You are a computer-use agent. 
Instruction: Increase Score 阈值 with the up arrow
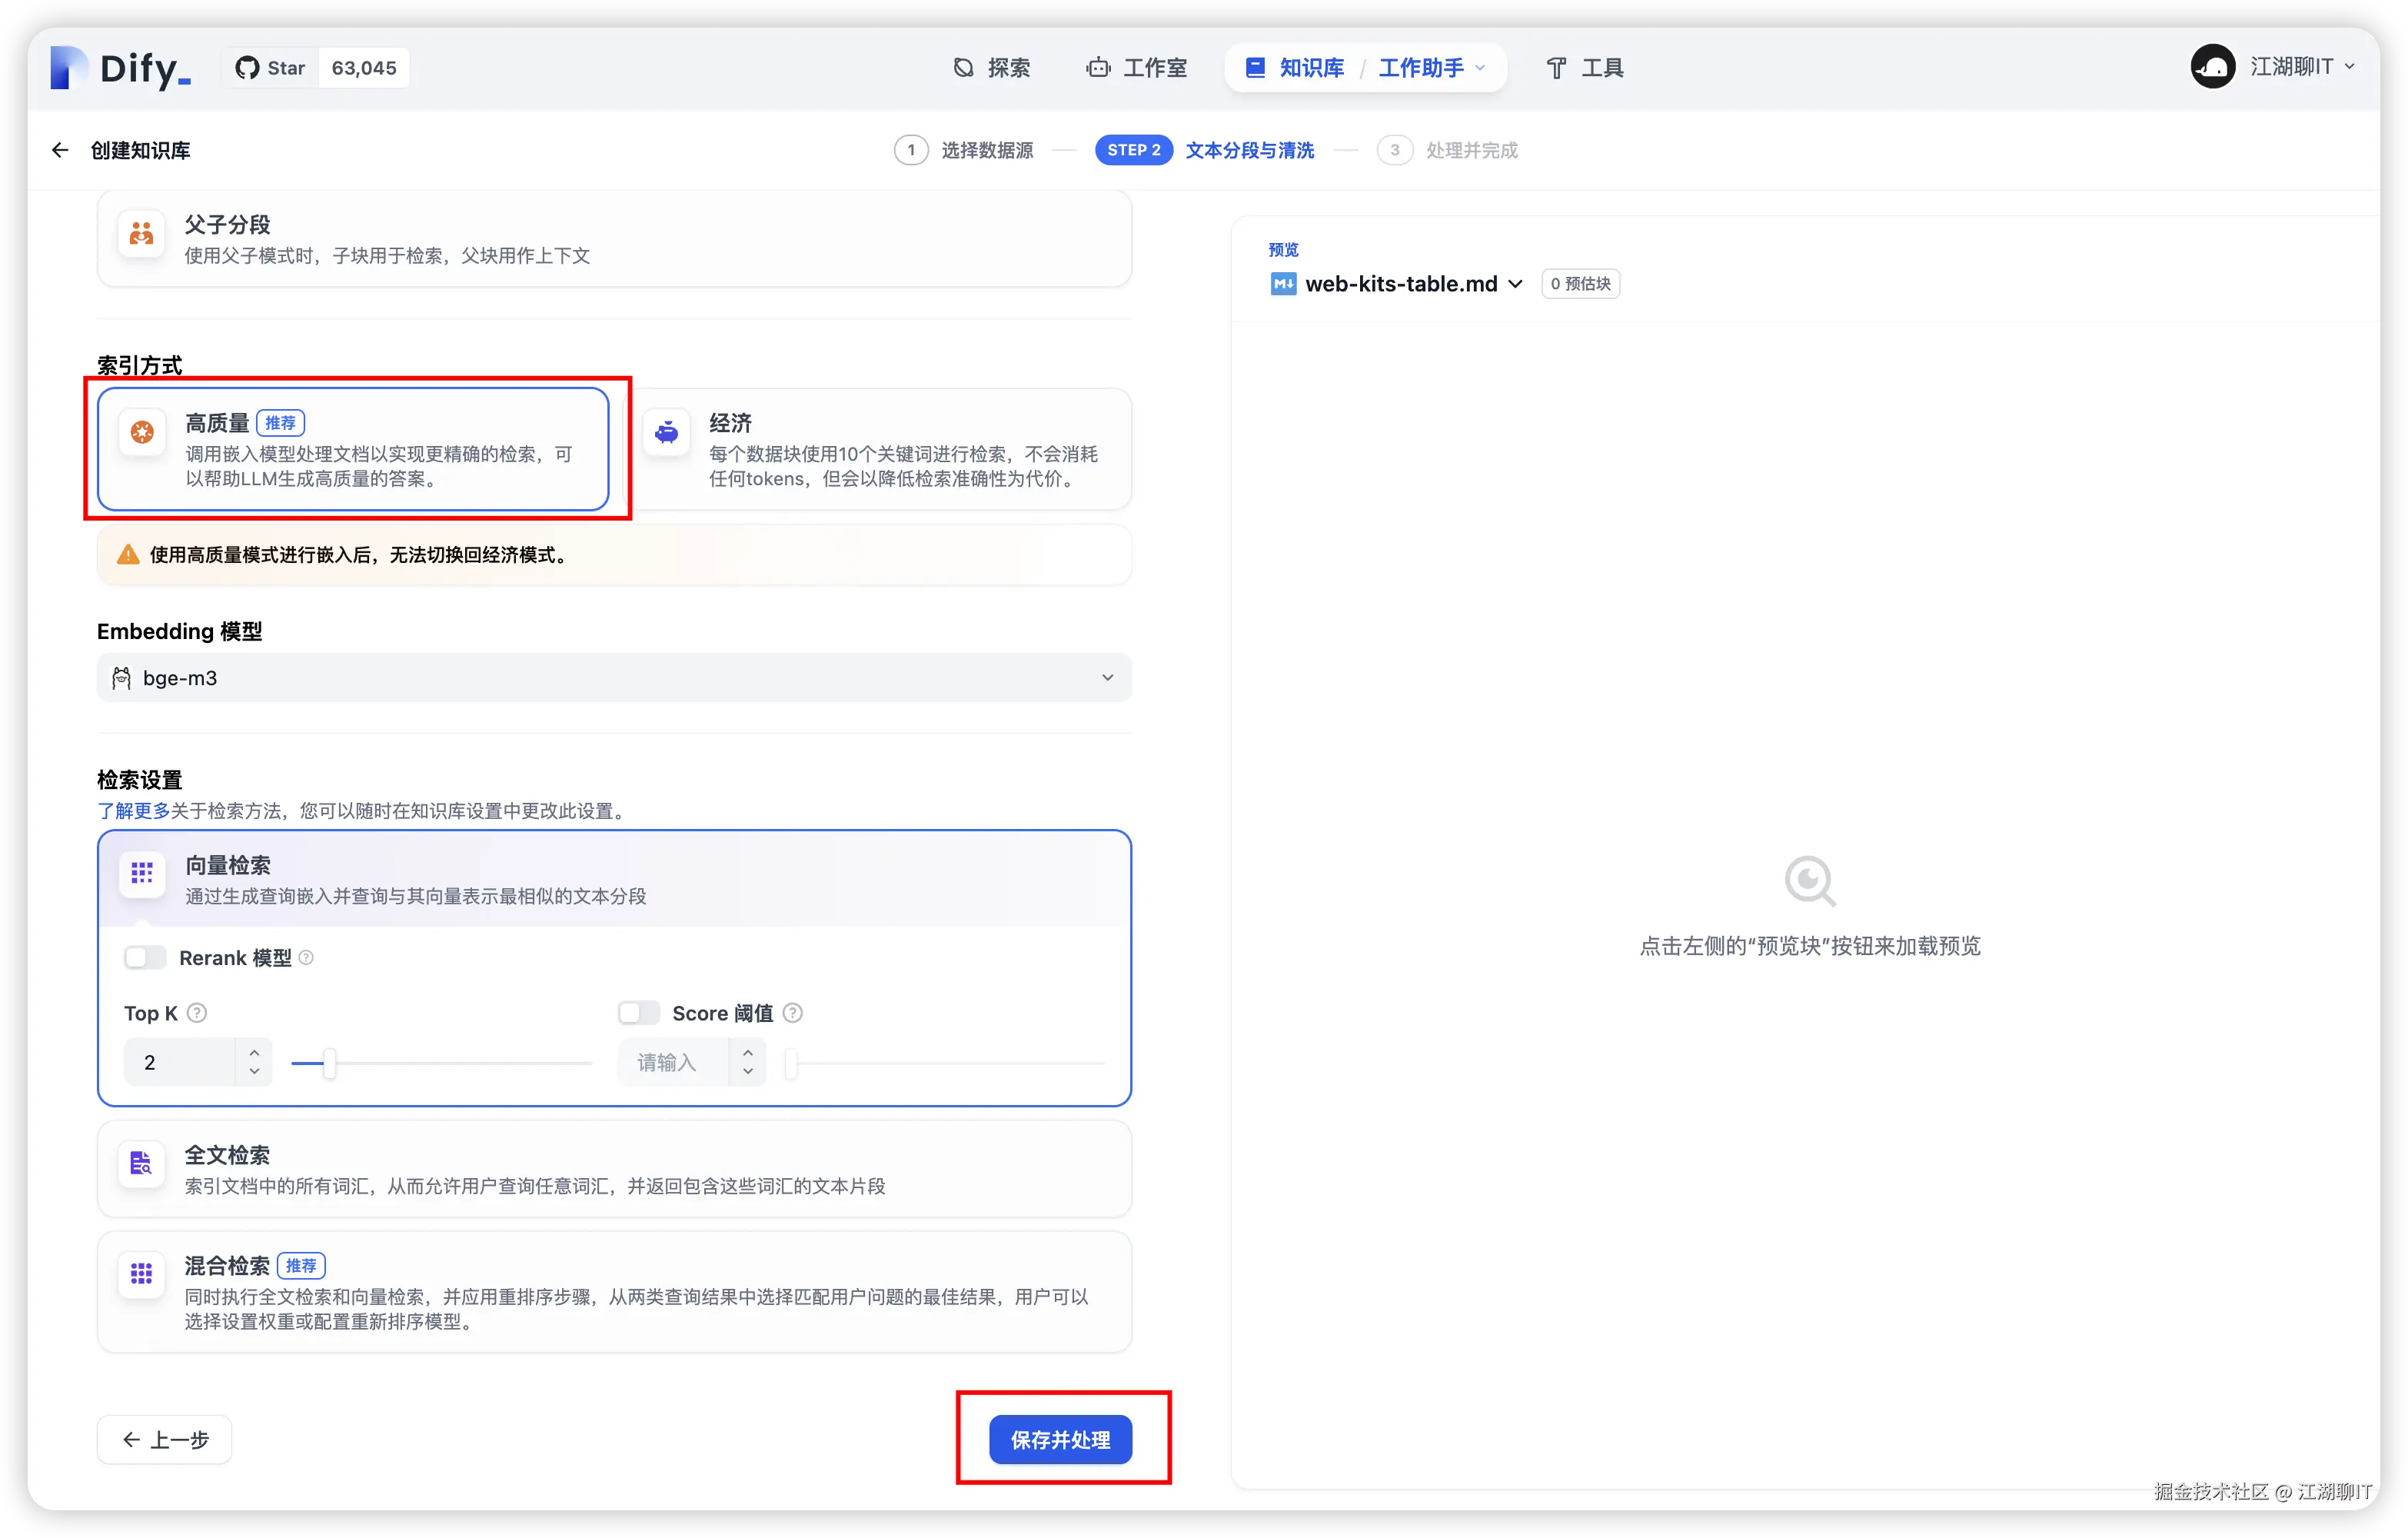[748, 1052]
